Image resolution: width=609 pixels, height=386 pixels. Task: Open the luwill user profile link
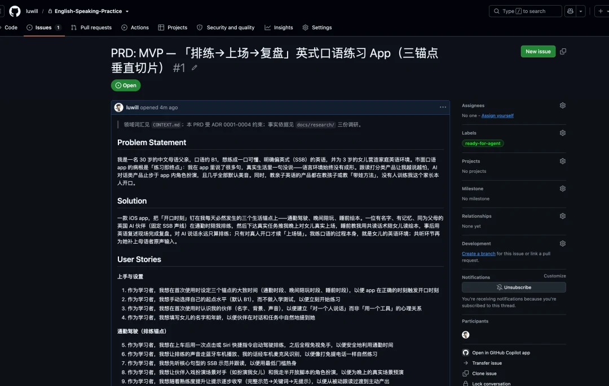coord(32,11)
